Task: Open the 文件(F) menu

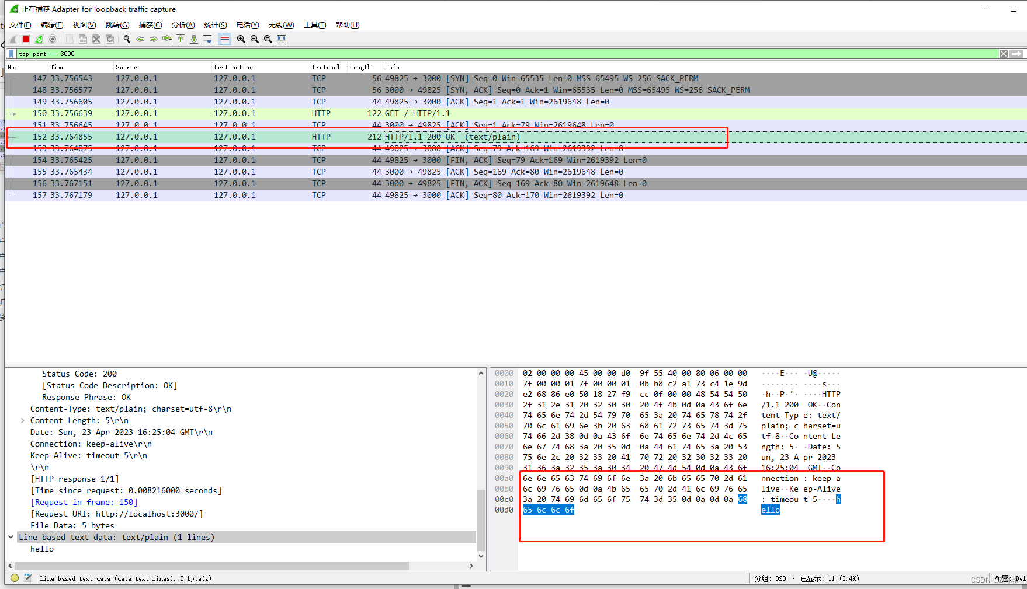Action: 20,25
